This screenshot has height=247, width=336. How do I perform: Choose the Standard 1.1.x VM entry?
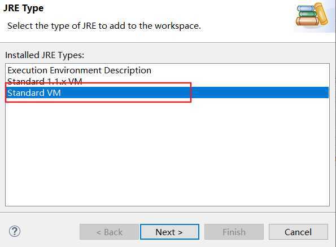pyautogui.click(x=45, y=81)
